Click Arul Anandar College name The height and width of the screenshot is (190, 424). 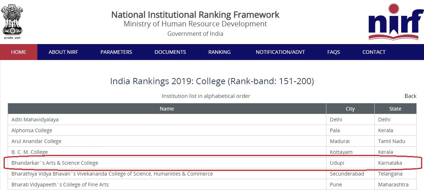click(x=36, y=141)
